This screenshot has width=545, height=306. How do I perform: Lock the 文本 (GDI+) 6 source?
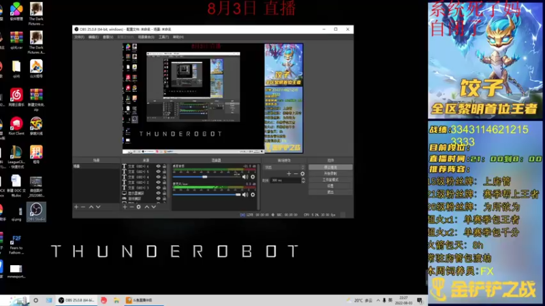[x=164, y=166]
